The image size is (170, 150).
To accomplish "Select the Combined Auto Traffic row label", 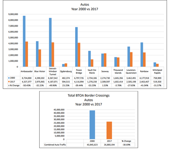I will (x=55, y=145).
